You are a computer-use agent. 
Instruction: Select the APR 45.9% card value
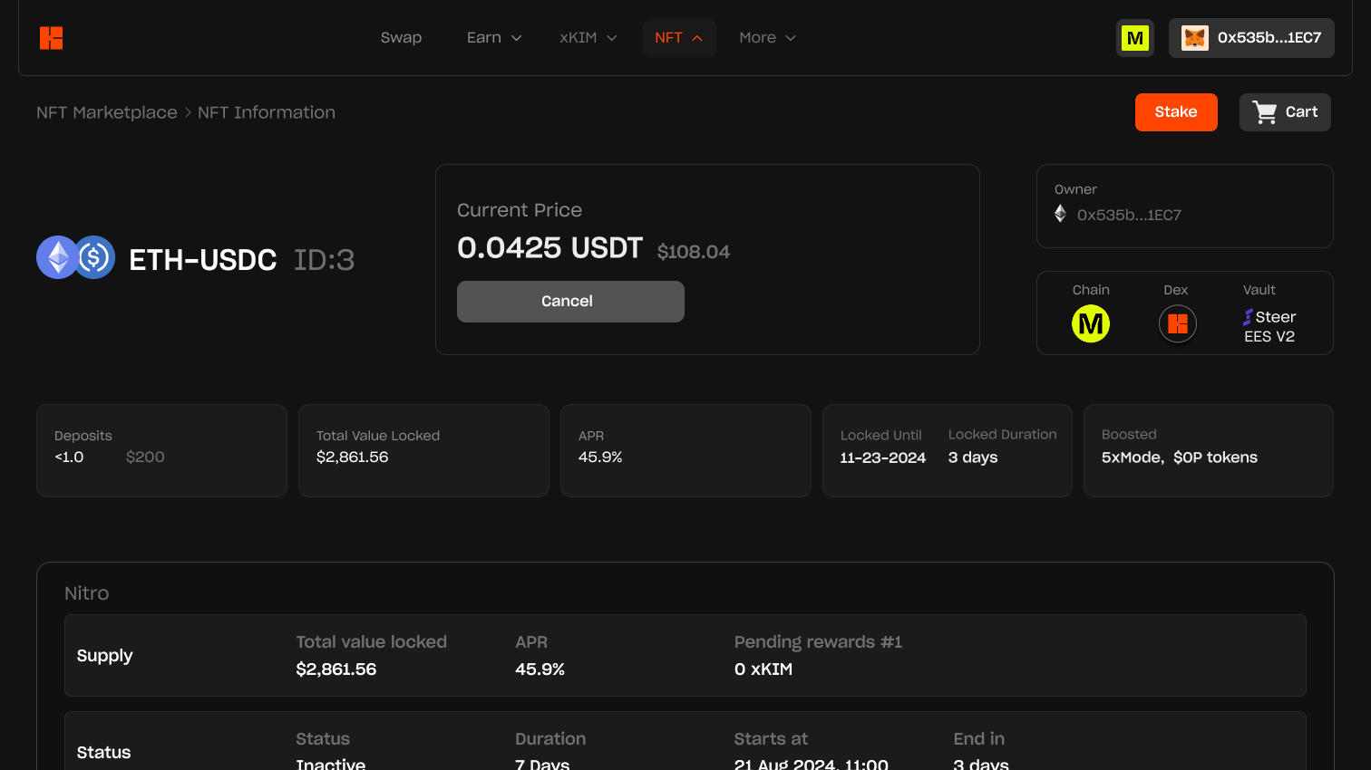600,457
